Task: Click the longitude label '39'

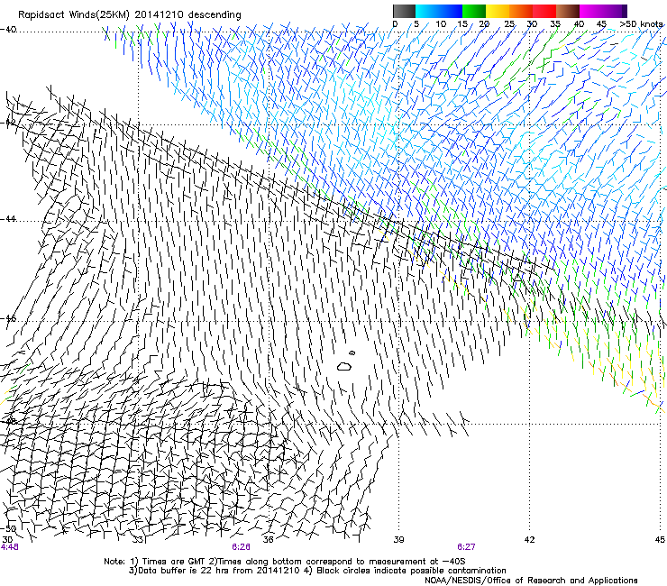Action: pos(398,540)
